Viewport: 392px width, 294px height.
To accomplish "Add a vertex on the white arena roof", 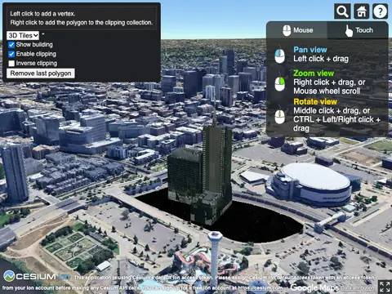I will tap(316, 176).
